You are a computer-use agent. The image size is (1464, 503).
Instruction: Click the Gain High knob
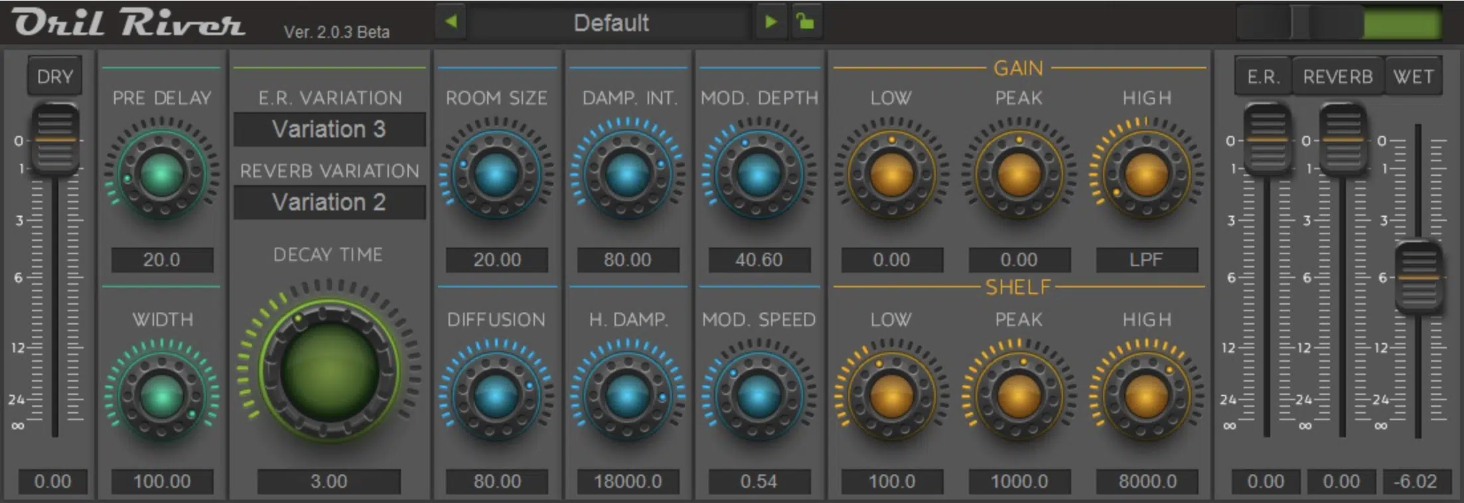click(x=1146, y=174)
